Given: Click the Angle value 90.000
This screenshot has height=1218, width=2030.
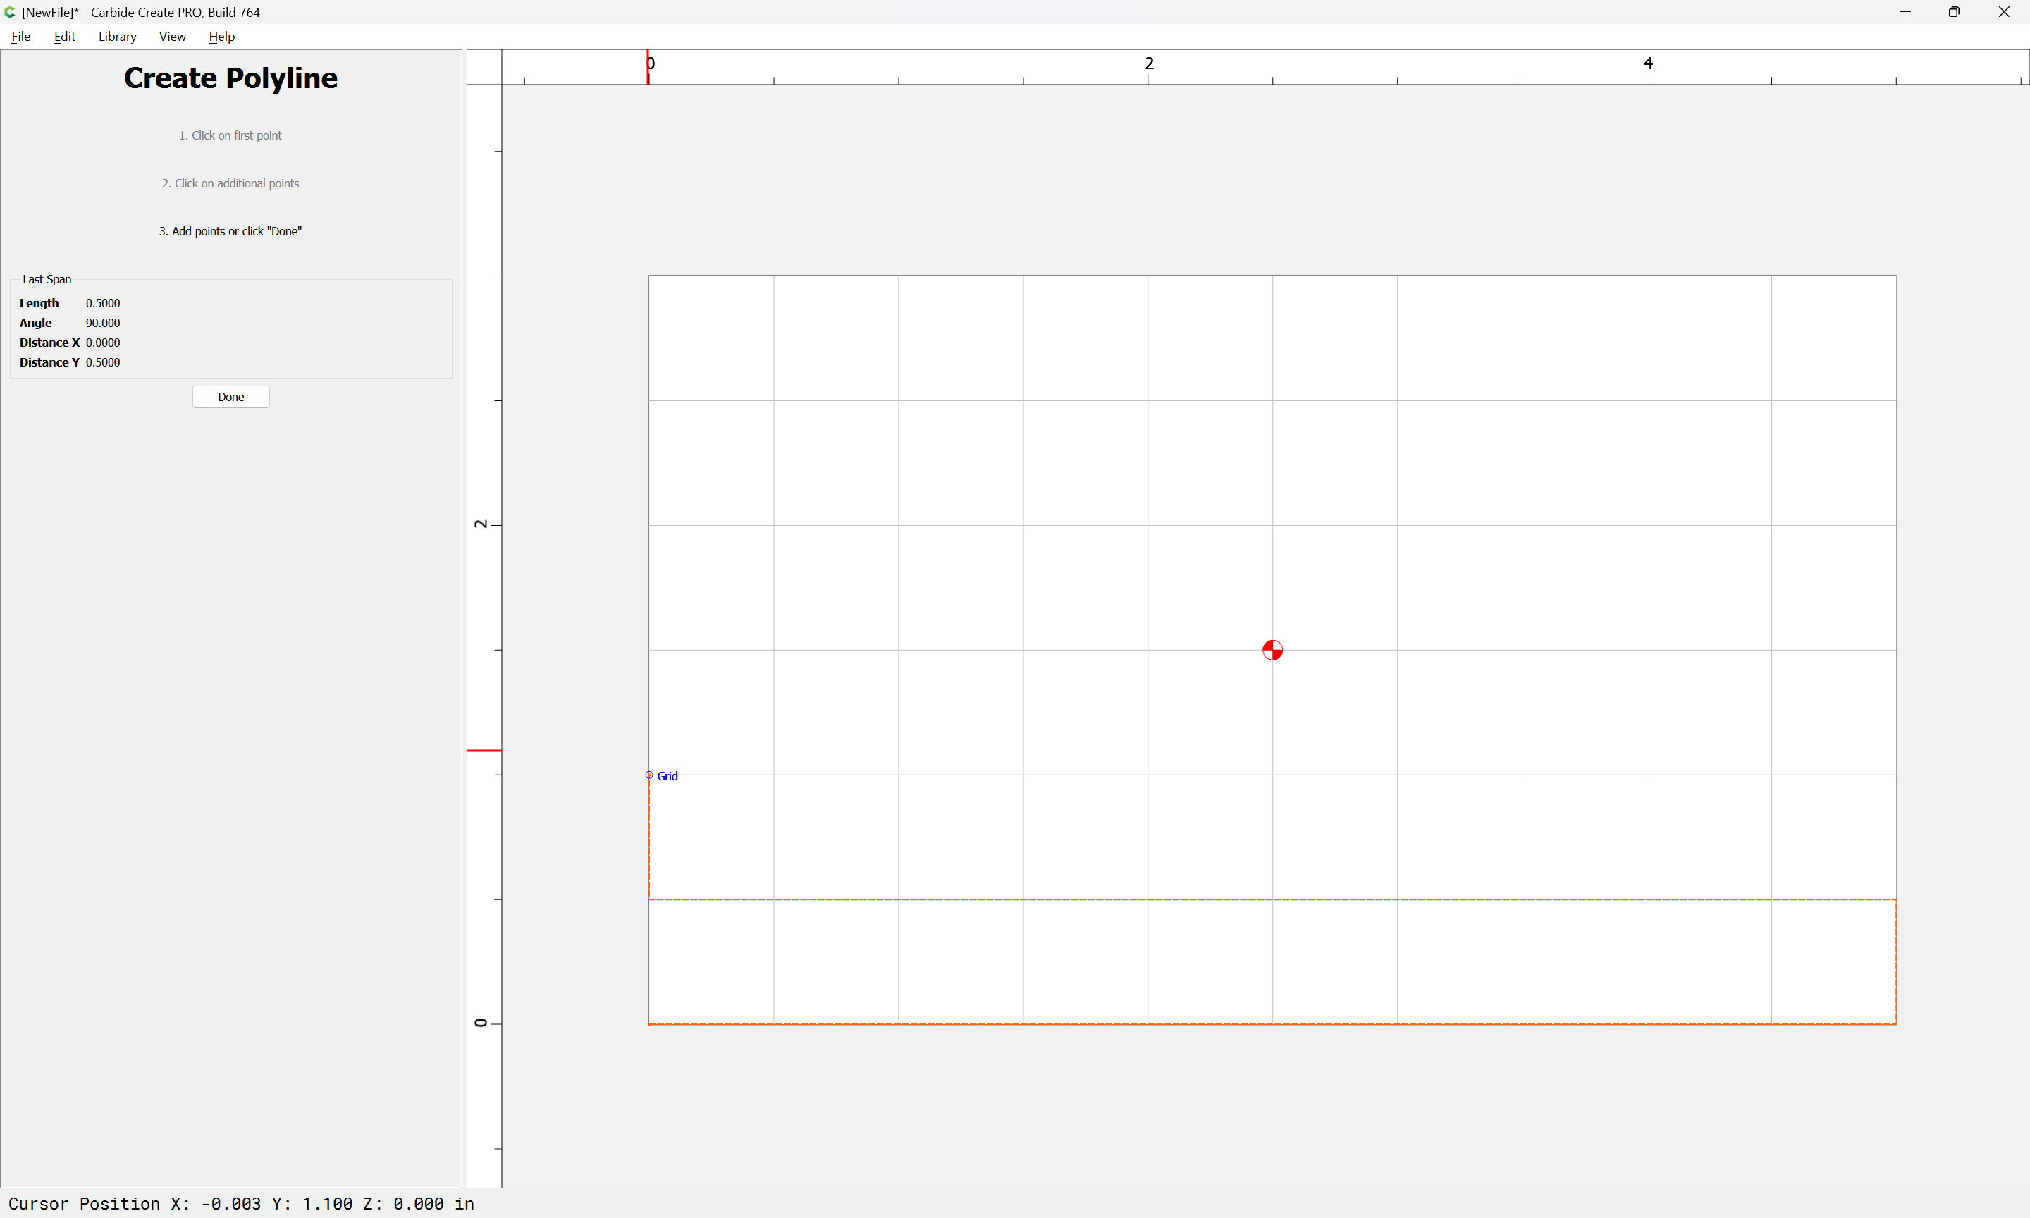Looking at the screenshot, I should [x=103, y=324].
